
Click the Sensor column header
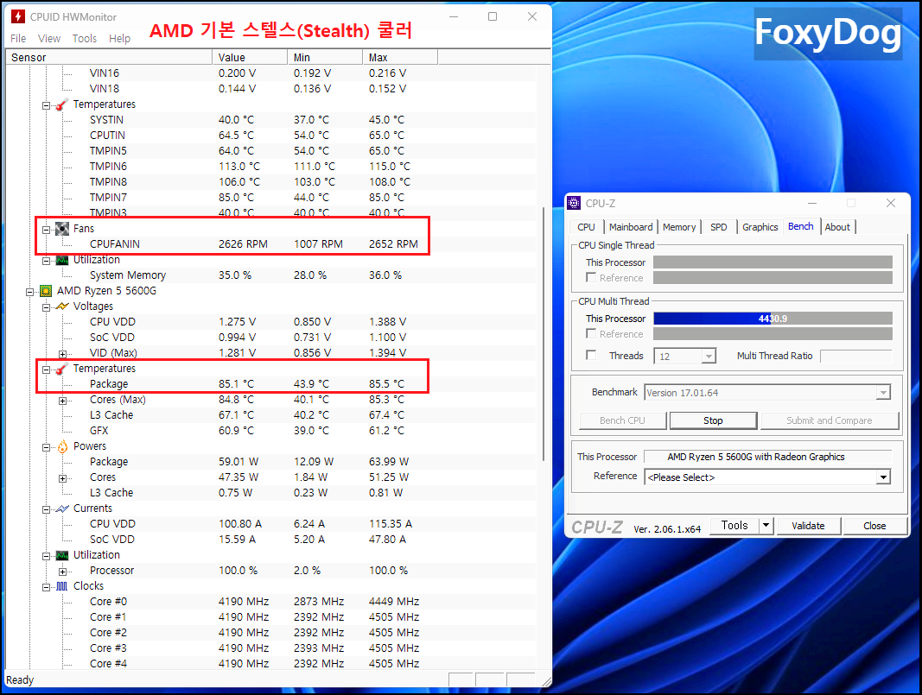(x=109, y=57)
